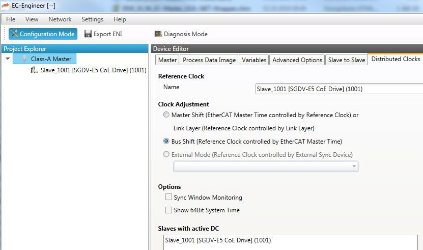Screen dimensions: 423x250
Task: Open the External Mode device dropdown
Action: [354, 166]
